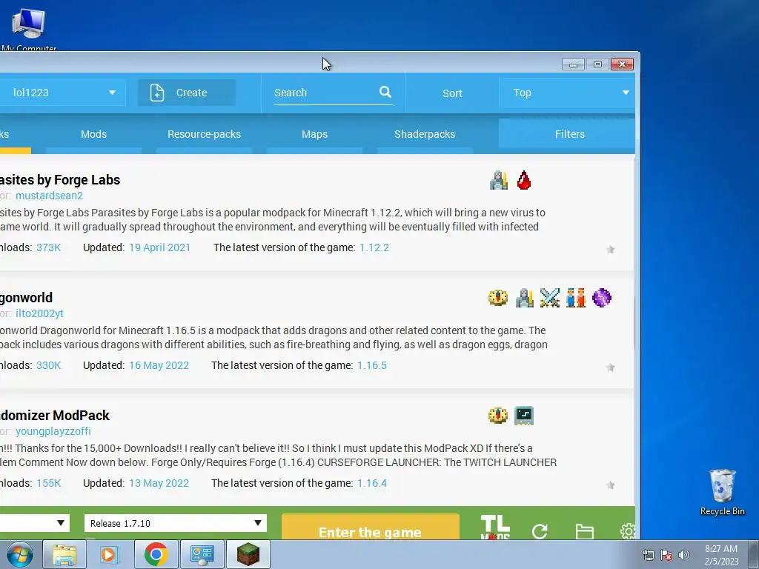
Task: Click the knight category icon on Dragonworld
Action: coord(524,298)
